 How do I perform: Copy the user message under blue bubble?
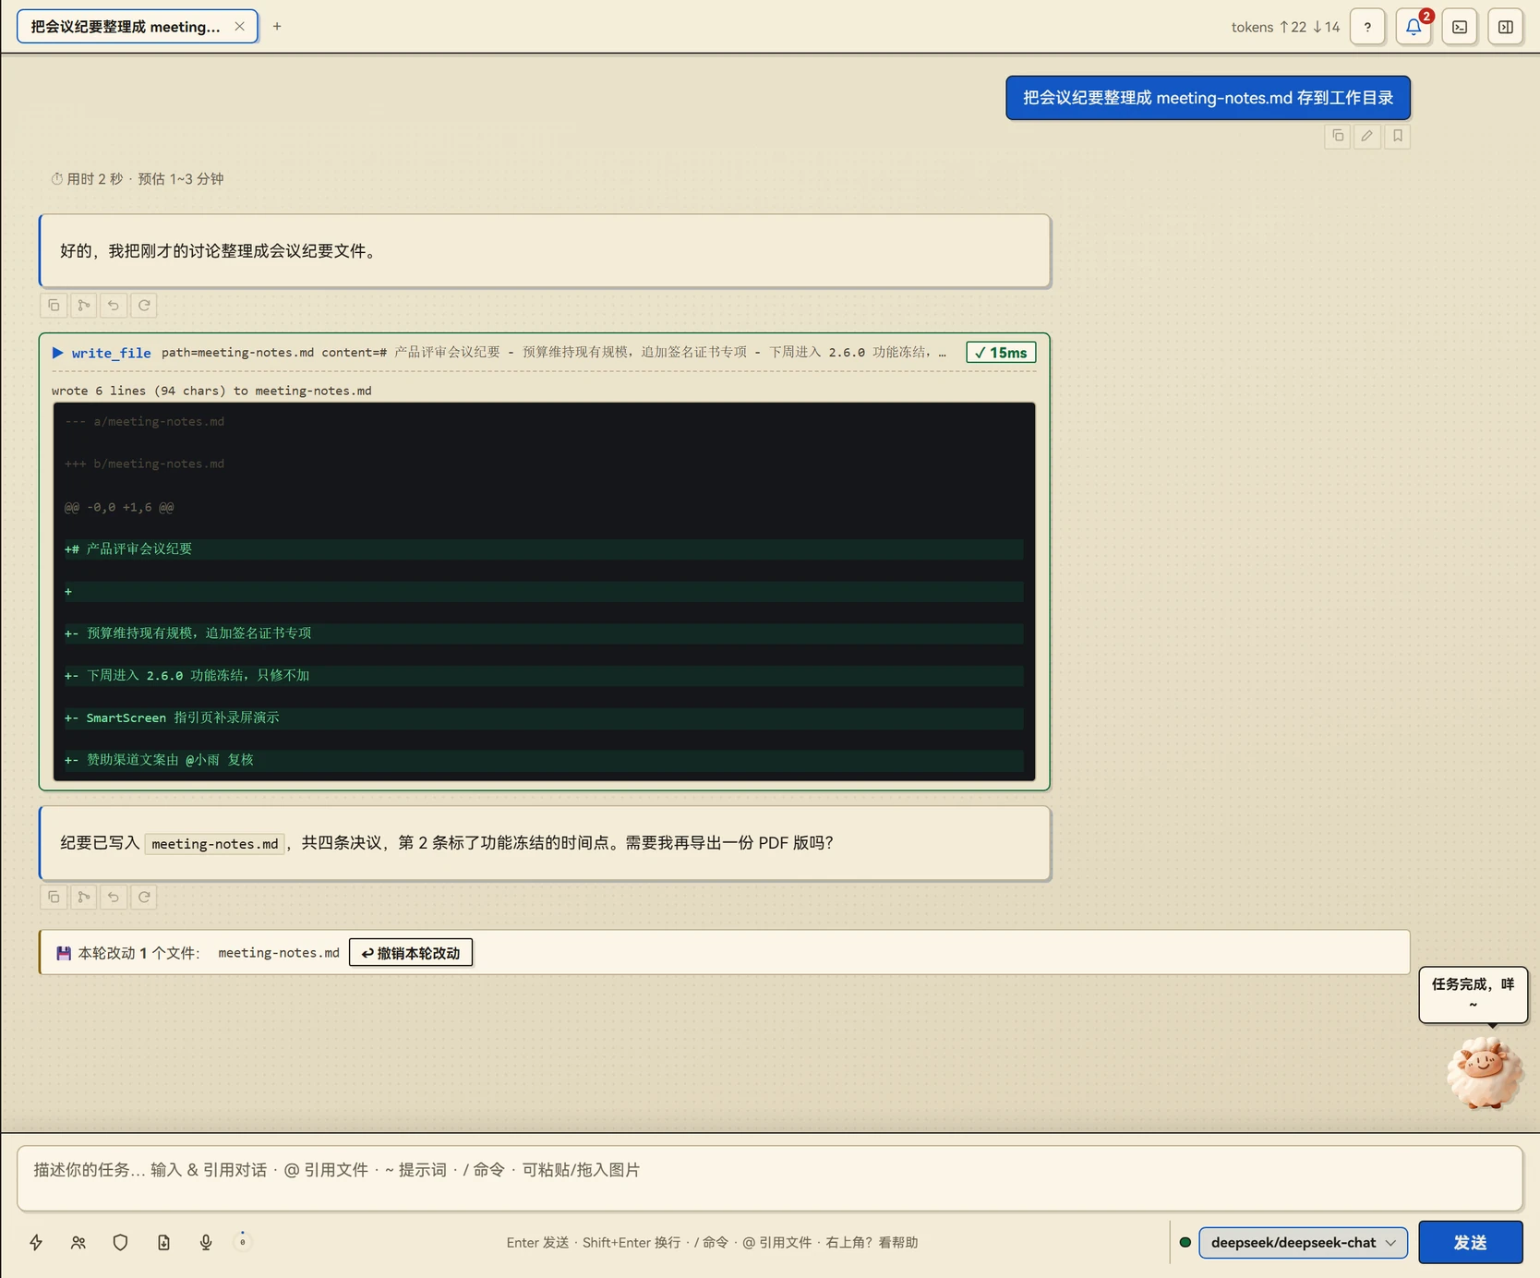pyautogui.click(x=1338, y=136)
